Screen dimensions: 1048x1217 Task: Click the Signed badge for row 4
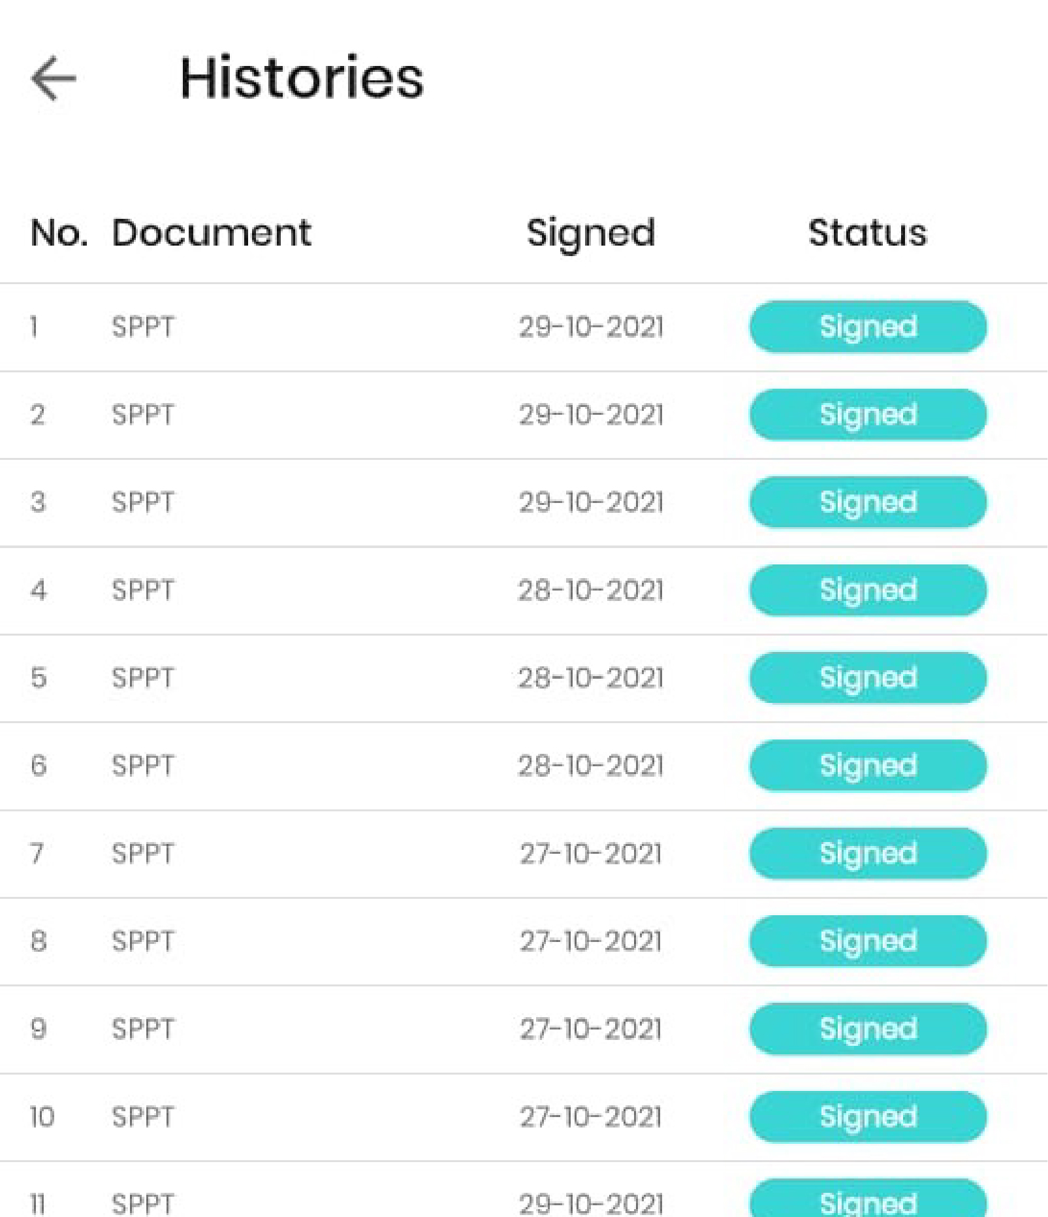click(x=868, y=590)
